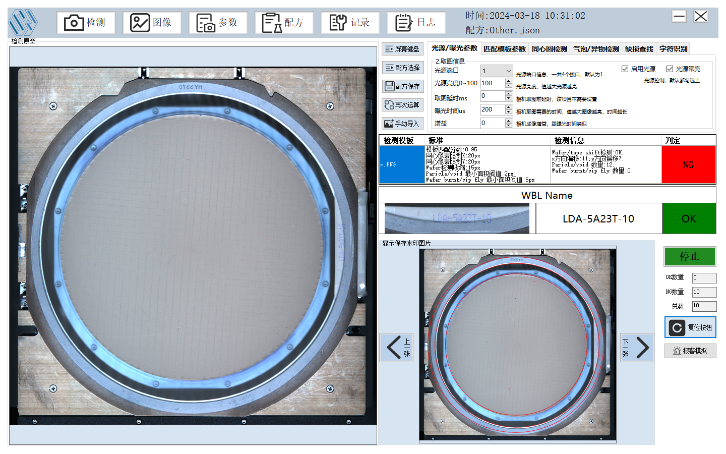The width and height of the screenshot is (726, 454).
Task: Open the 记录 records page
Action: tap(350, 23)
